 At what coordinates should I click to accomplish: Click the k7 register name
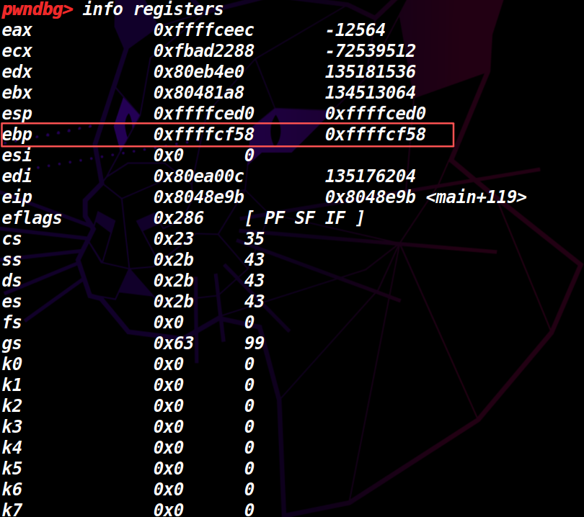tap(12, 510)
